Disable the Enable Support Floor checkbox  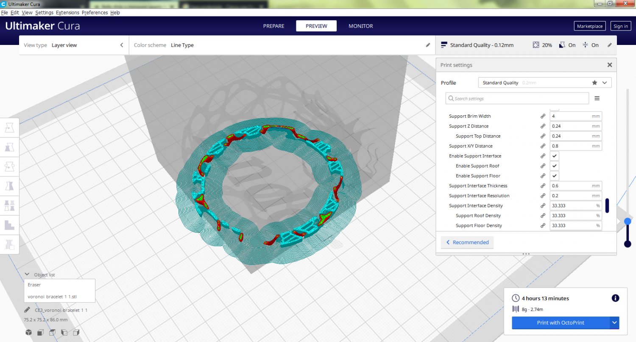[554, 176]
